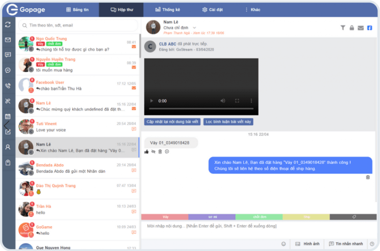This screenshot has width=380, height=251.
Task: Open Bendada Abdo conversation
Action: tap(77, 168)
